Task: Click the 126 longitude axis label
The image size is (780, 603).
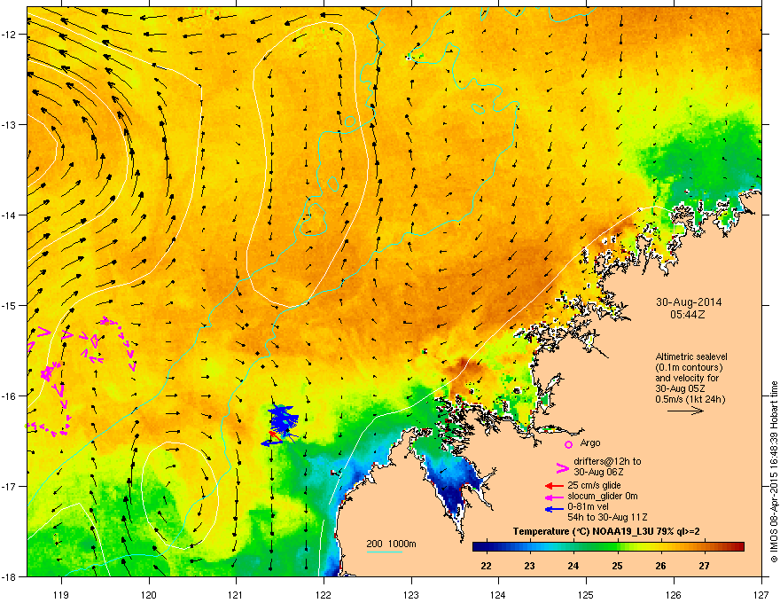Action: coord(674,594)
